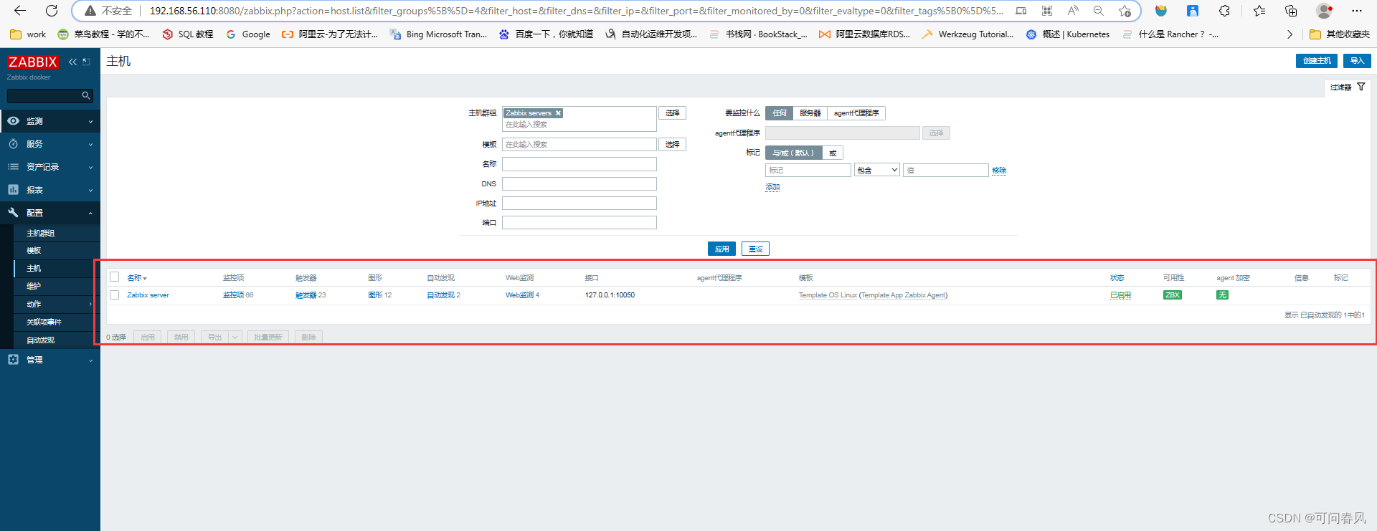The image size is (1377, 531).
Task: Go back with browser back arrow
Action: 20,11
